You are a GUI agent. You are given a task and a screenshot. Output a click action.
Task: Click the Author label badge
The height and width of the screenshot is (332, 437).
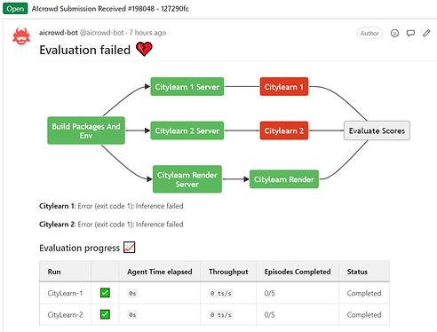click(369, 33)
